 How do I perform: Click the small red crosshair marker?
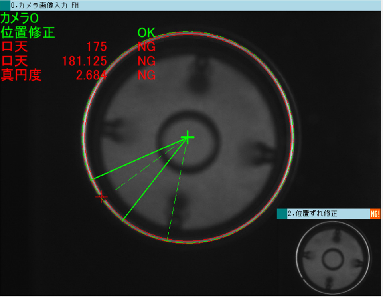(x=101, y=197)
